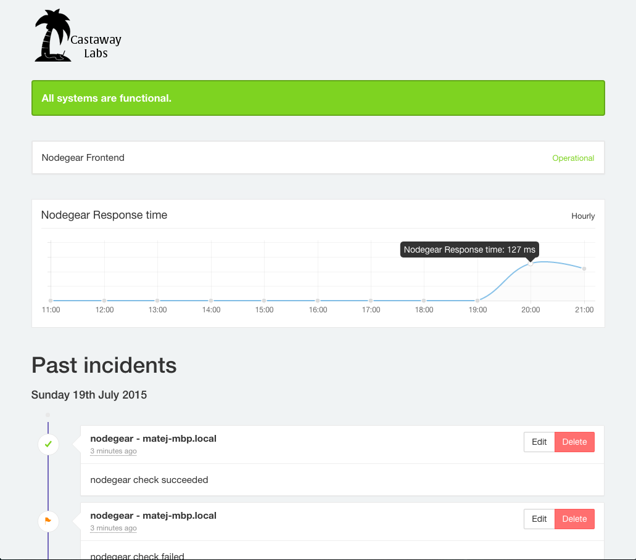
Task: Click the Nodegear Response time chart title
Action: [x=104, y=215]
